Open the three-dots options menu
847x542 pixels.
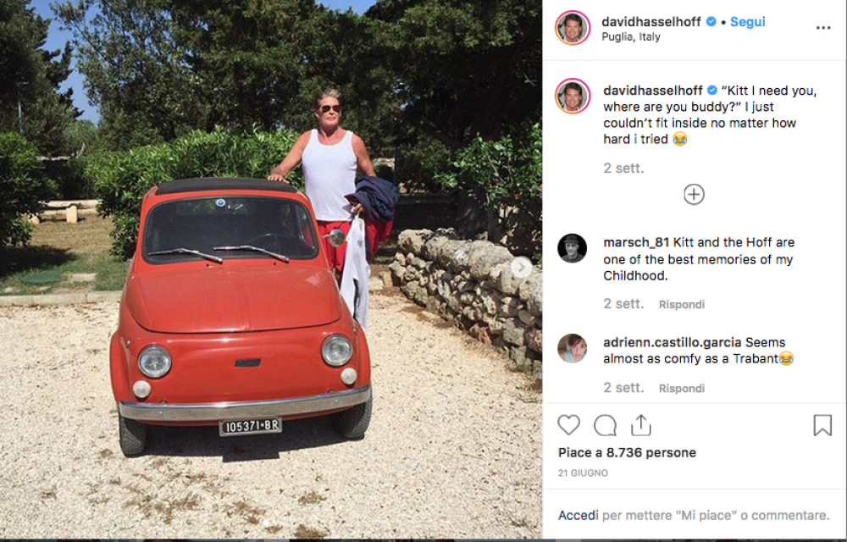[x=823, y=28]
